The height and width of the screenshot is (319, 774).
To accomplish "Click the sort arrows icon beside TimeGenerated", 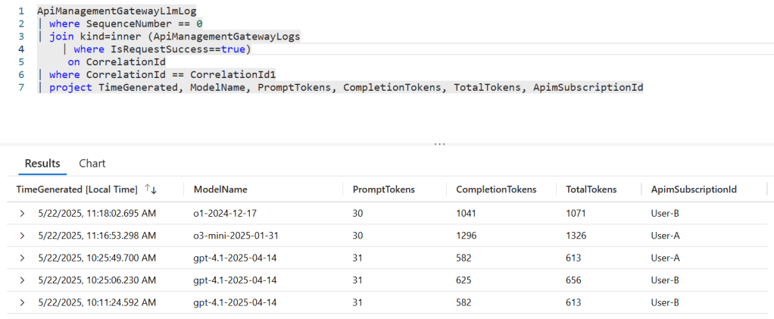I will tap(150, 189).
